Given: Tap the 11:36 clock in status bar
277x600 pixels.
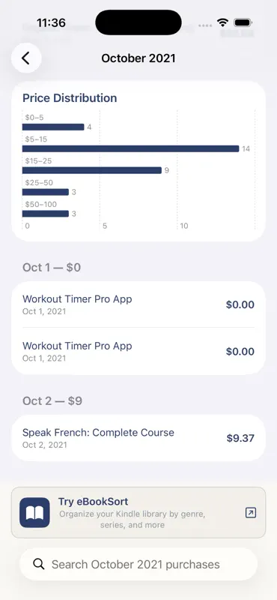Looking at the screenshot, I should click(x=51, y=22).
